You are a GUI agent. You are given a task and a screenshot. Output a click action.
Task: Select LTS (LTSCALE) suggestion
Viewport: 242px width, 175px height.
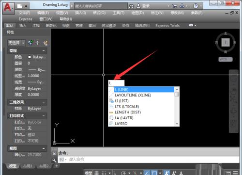141,107
